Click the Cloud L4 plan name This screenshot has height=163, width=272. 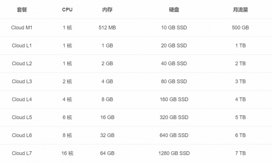pos(22,100)
